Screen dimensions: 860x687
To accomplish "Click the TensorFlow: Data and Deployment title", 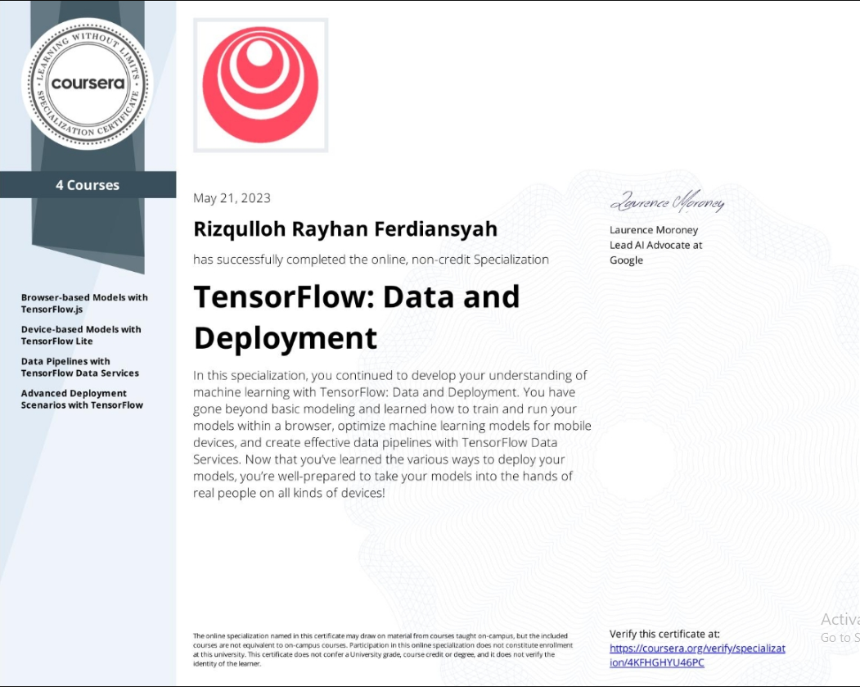I will click(x=357, y=317).
